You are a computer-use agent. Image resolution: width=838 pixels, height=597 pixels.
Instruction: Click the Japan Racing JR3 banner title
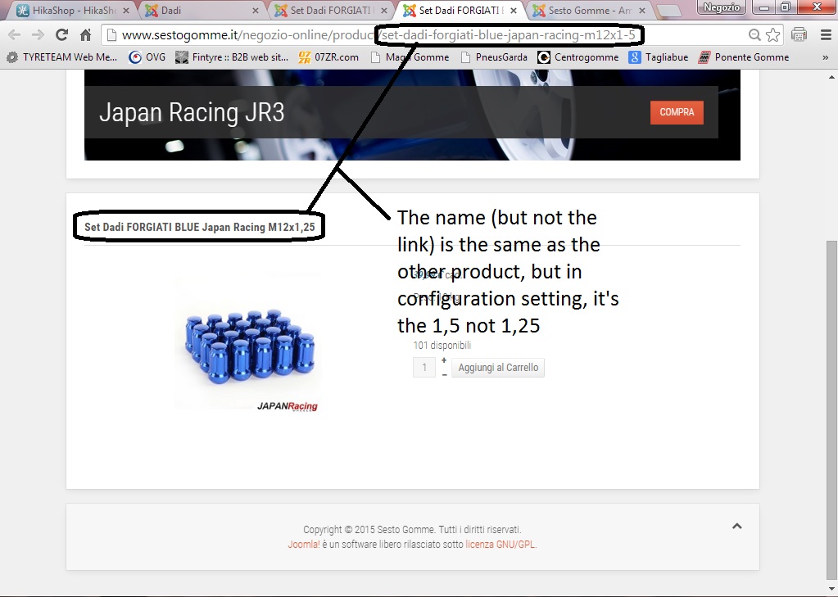pos(192,113)
